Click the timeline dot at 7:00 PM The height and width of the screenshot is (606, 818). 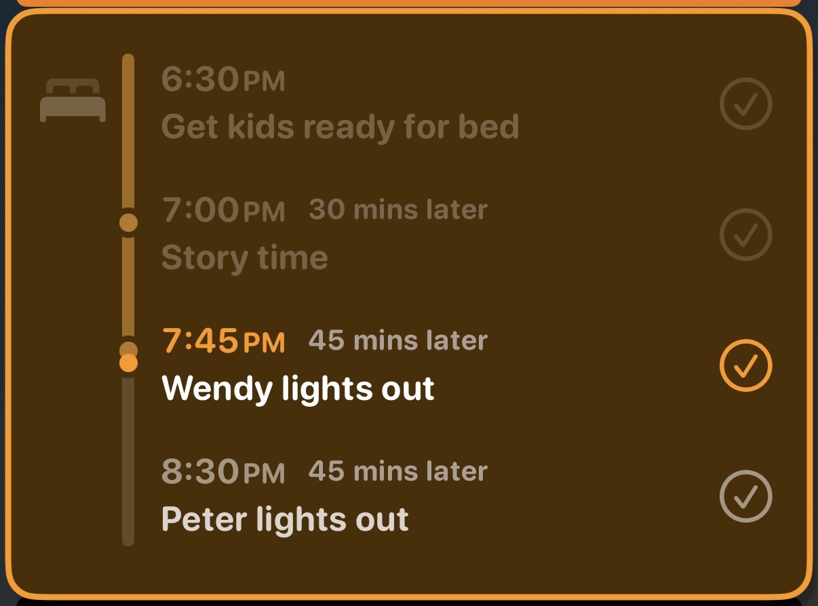click(128, 222)
